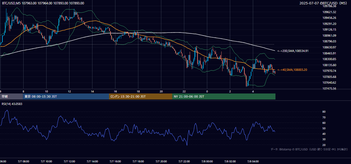Click the chart title "2025-07-07 のBTC/USD（M5）"
Image resolution: width=351 pixels, height=164 pixels.
(x=323, y=3)
